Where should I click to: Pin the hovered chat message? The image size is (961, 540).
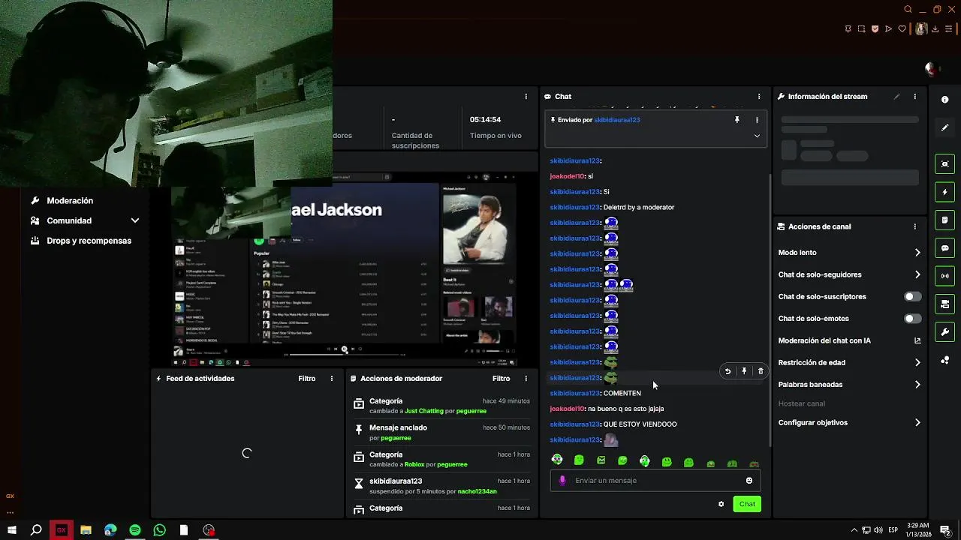(744, 371)
